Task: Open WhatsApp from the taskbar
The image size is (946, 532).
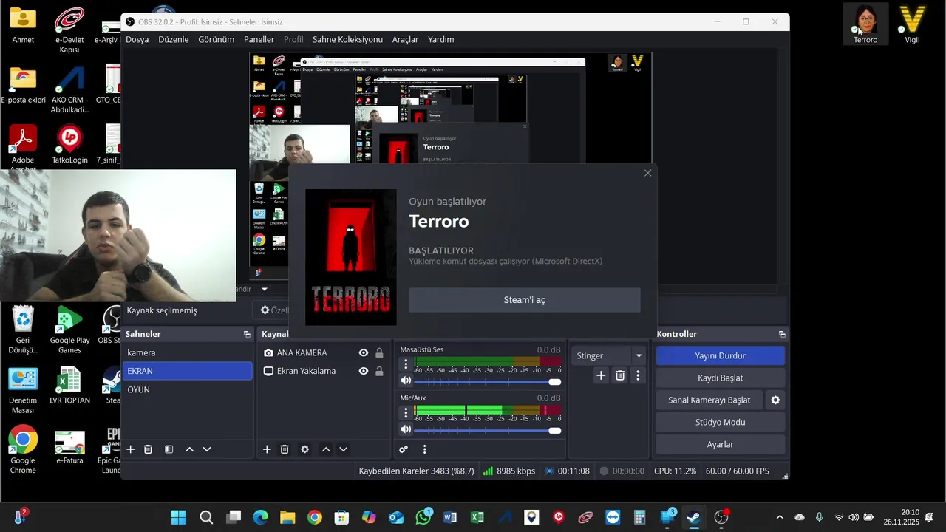Action: [x=423, y=517]
